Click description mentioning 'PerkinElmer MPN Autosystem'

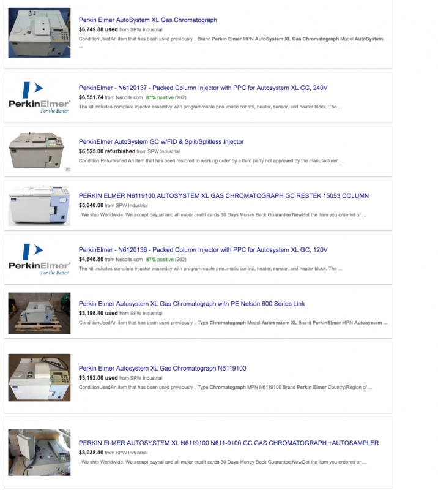point(233,323)
